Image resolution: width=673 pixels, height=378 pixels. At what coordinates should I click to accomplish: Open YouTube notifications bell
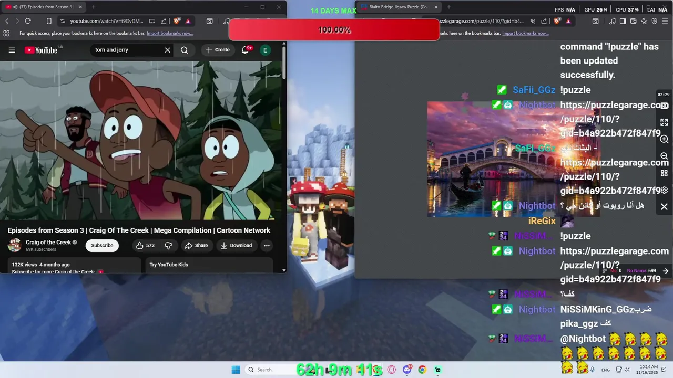[245, 50]
